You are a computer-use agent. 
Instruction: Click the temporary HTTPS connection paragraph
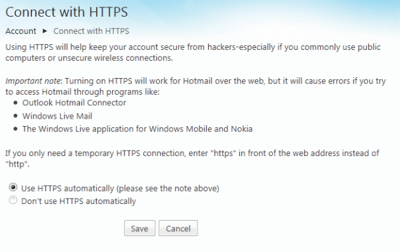pyautogui.click(x=192, y=159)
